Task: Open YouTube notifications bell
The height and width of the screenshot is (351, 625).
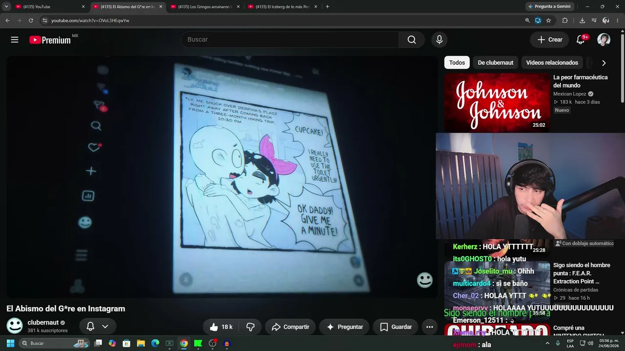Action: (581, 40)
